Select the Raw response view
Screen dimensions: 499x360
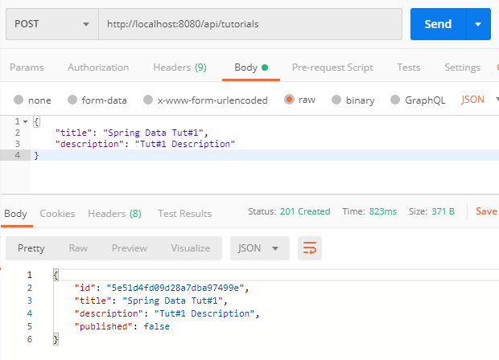pyautogui.click(x=78, y=248)
